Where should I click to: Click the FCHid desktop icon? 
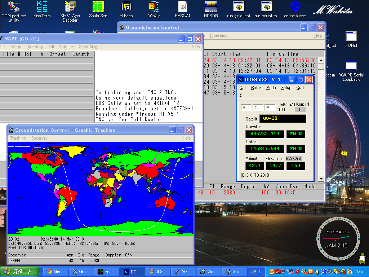tap(351, 39)
